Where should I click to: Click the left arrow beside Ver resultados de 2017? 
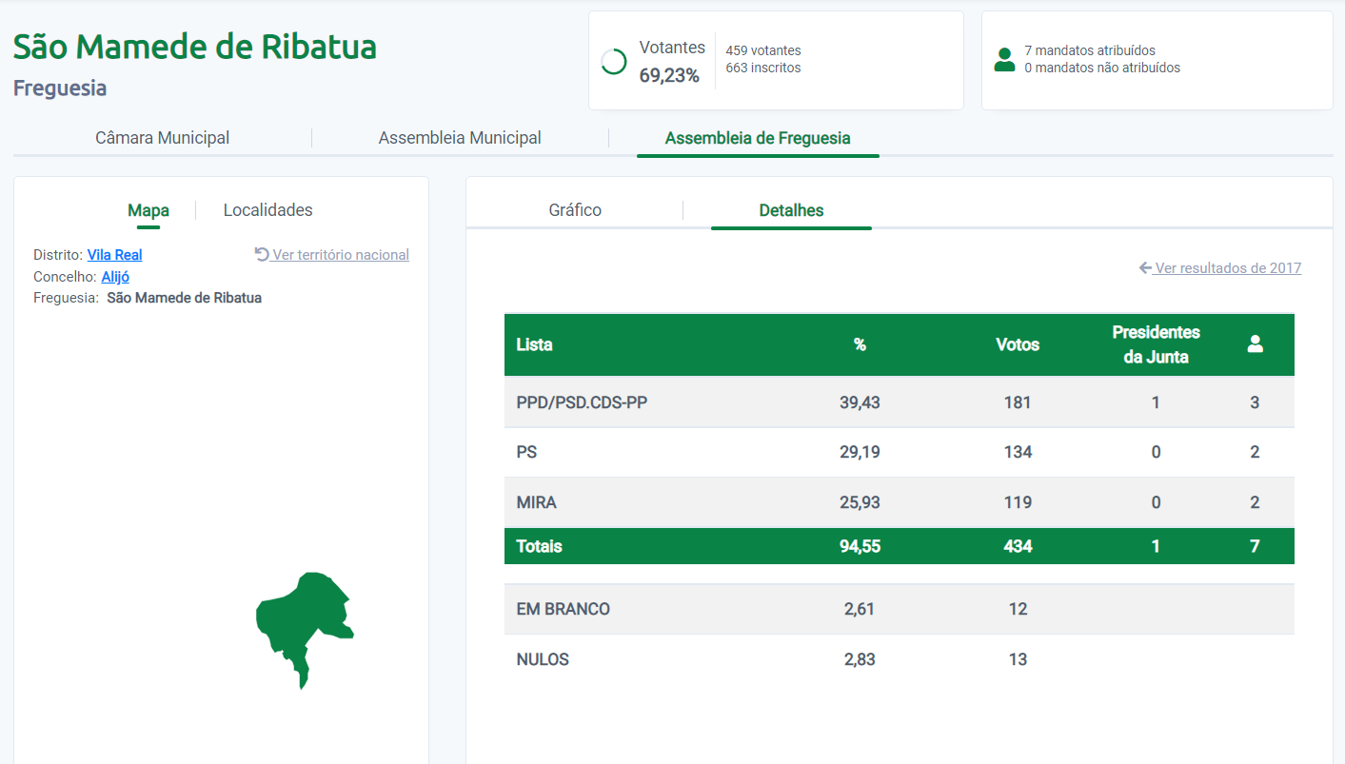1145,268
